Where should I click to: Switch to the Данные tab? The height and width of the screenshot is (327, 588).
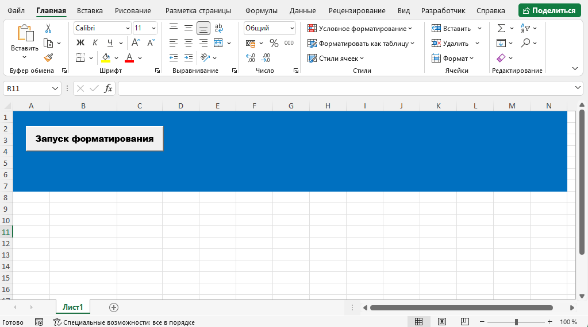pyautogui.click(x=303, y=10)
